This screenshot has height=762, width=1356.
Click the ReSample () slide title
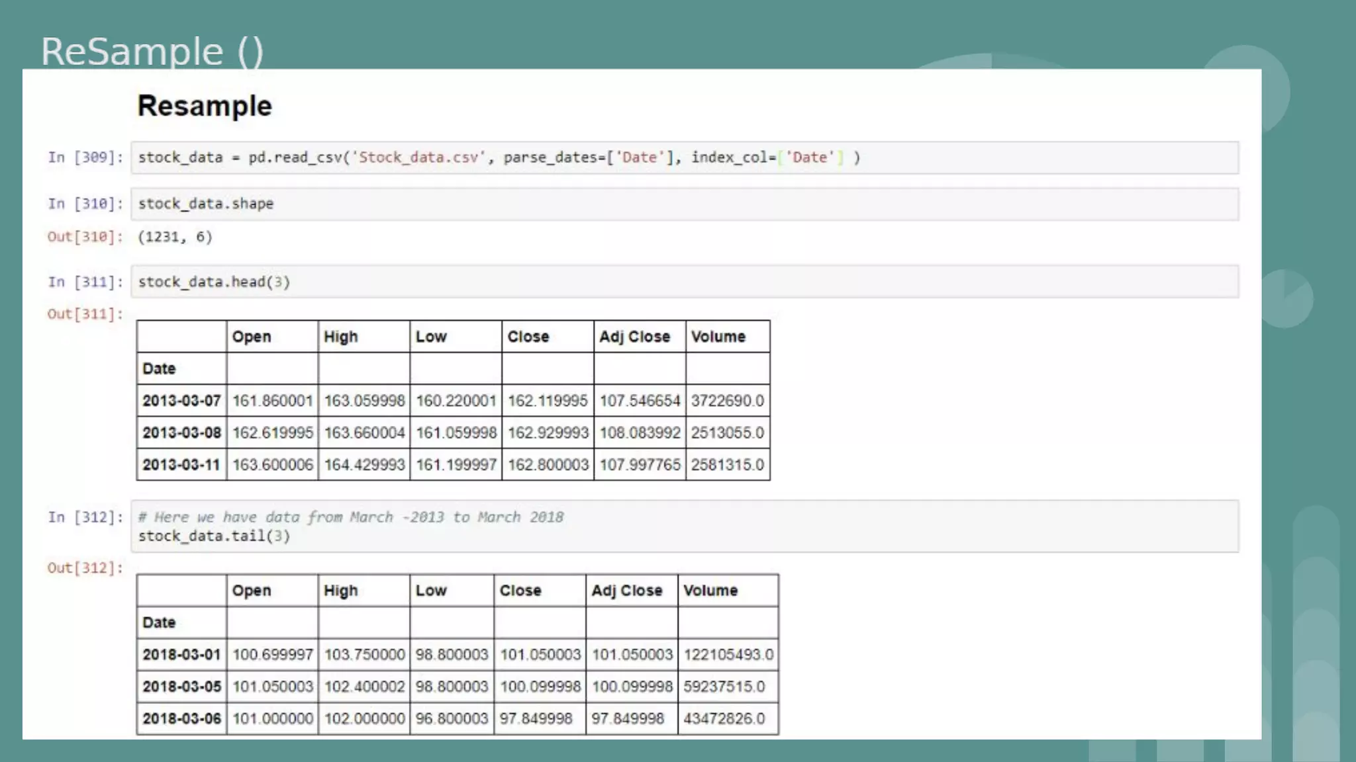point(152,51)
